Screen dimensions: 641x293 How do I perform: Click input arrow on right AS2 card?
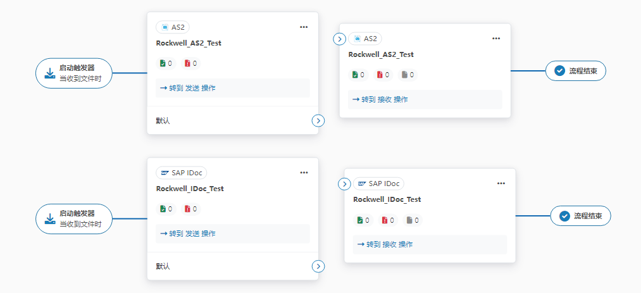[x=340, y=39]
